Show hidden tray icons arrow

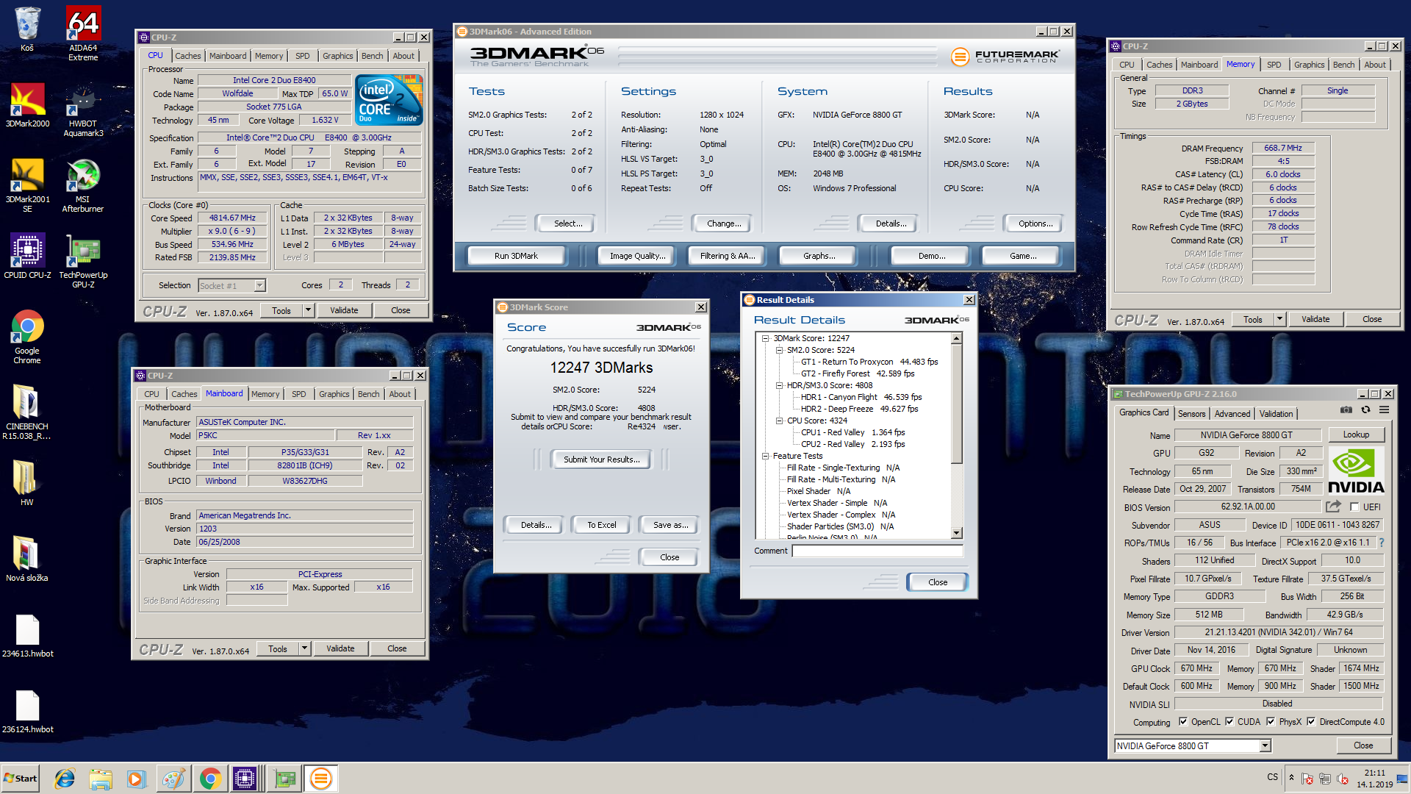1291,777
